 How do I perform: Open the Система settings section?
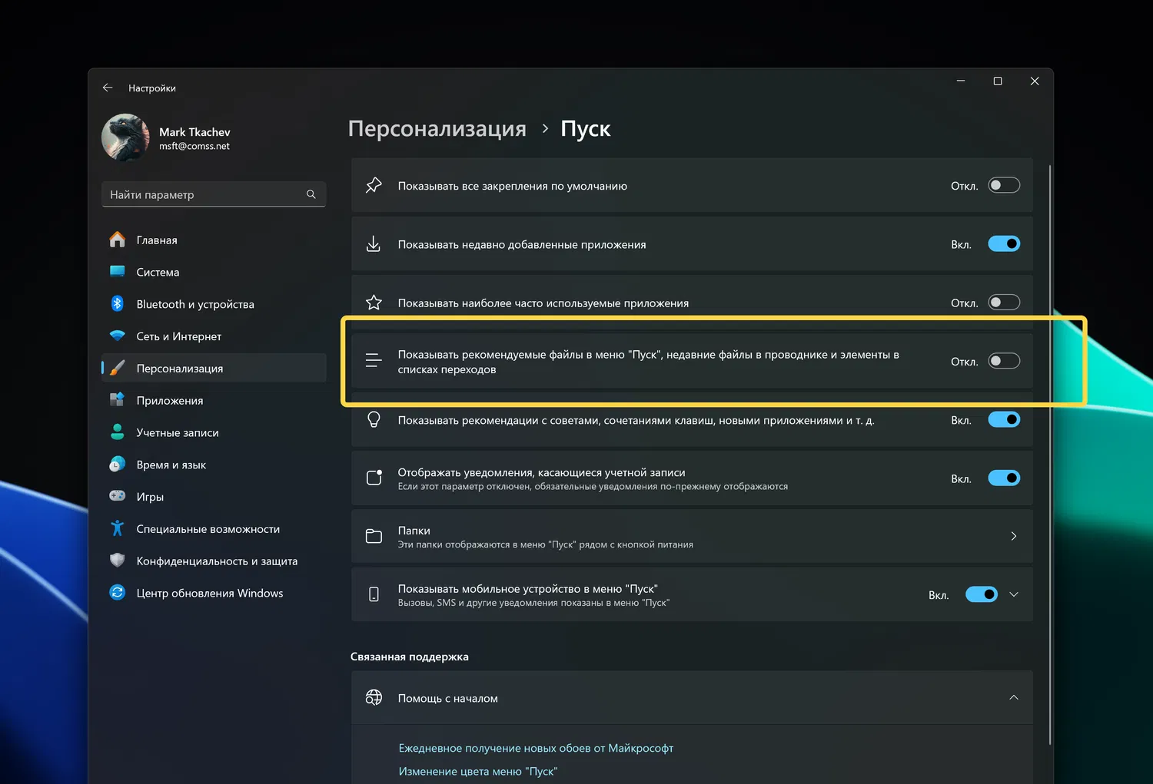(158, 273)
